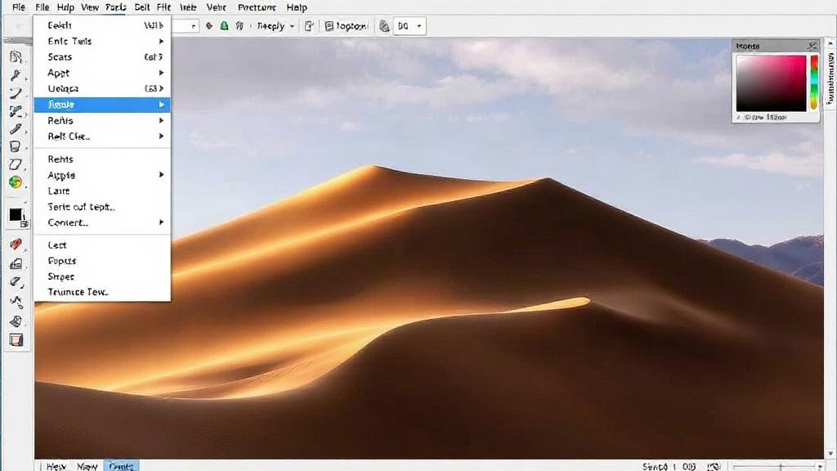Image resolution: width=837 pixels, height=471 pixels.
Task: Select the path points tool with connected dots
Action: [16, 302]
